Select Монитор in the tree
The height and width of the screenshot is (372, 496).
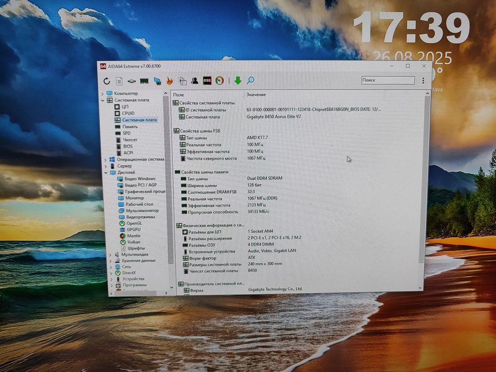click(x=134, y=198)
